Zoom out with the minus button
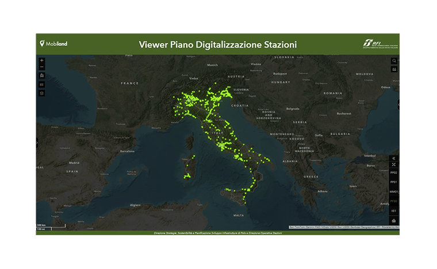This screenshot has height=269, width=437. (x=42, y=67)
